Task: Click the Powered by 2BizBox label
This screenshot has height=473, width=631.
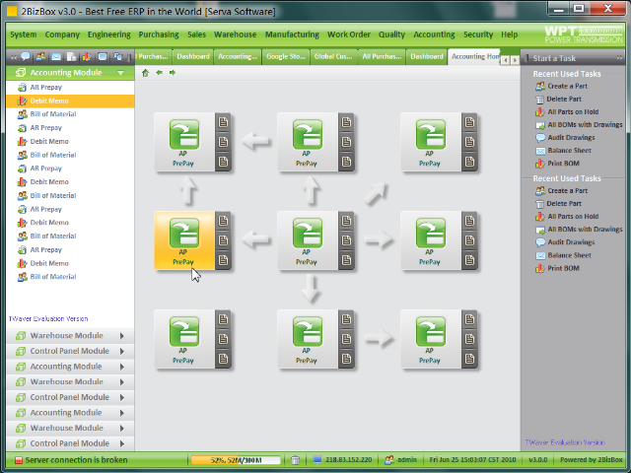Action: pos(592,460)
